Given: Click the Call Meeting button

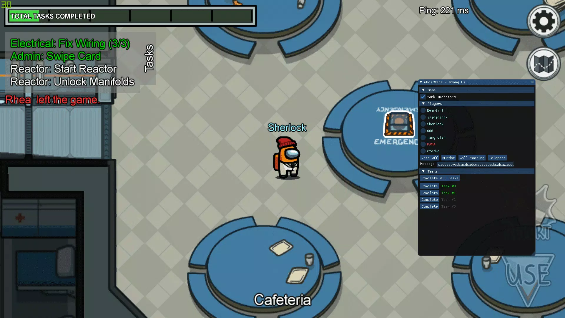Looking at the screenshot, I should tap(472, 158).
